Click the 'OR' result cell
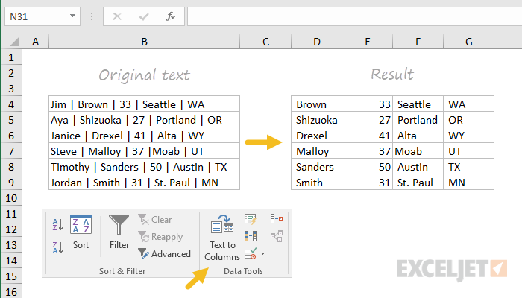This screenshot has width=522, height=298. coord(469,120)
